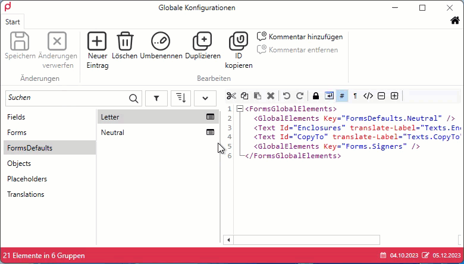Click the Löschen trash icon
This screenshot has height=264, width=464.
tap(125, 41)
